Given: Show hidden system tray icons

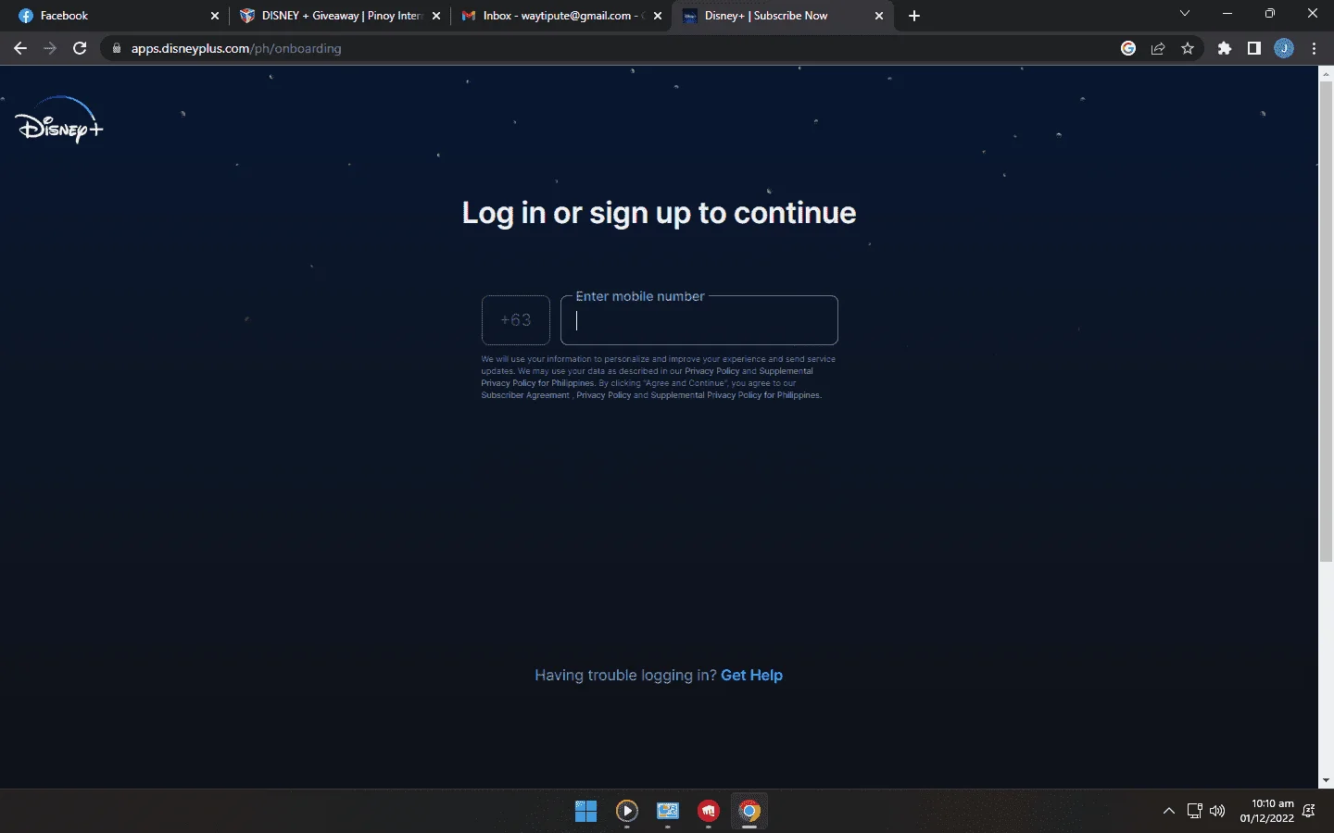Looking at the screenshot, I should (x=1169, y=812).
